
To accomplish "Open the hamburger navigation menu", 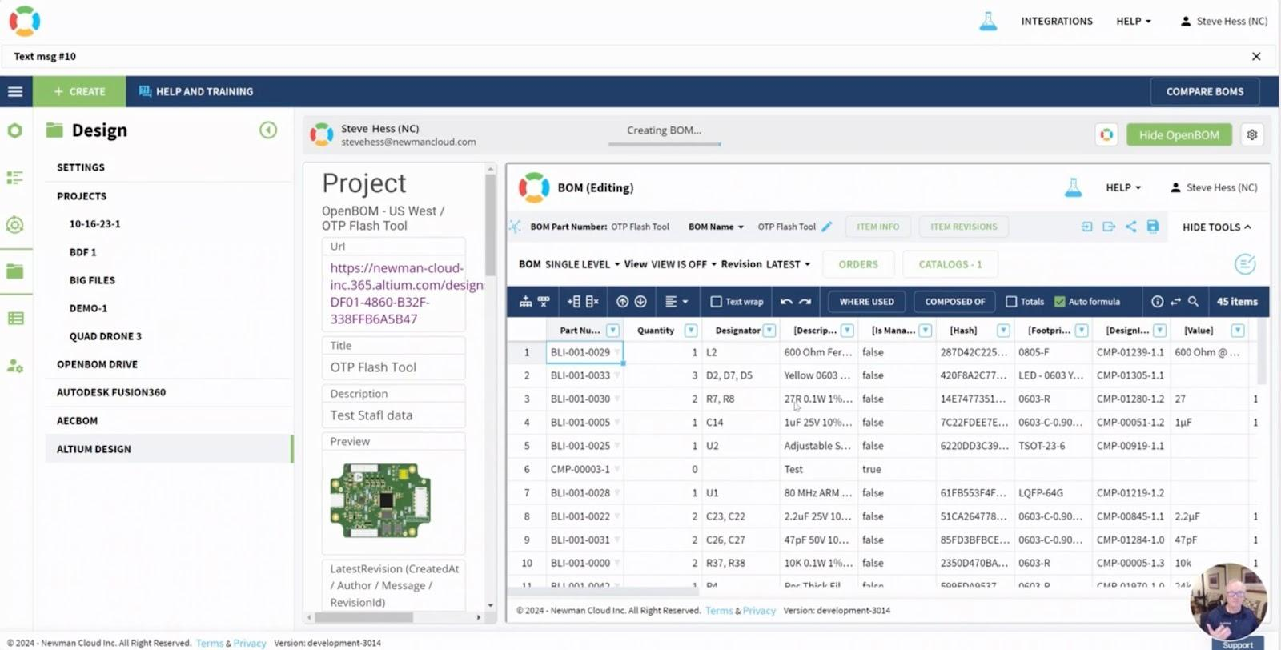I will pos(15,91).
